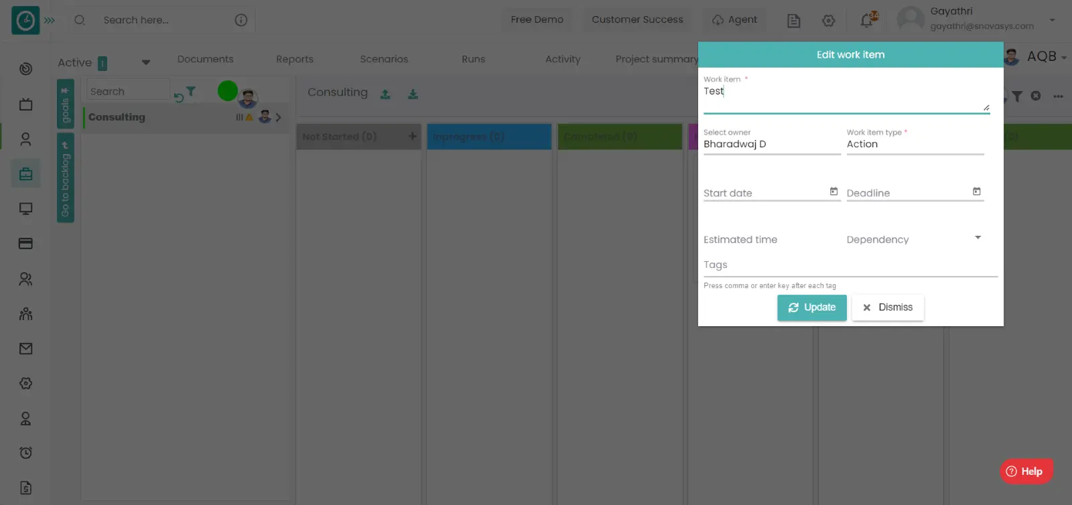Switch to the Documents tab
This screenshot has width=1072, height=505.
(x=205, y=59)
